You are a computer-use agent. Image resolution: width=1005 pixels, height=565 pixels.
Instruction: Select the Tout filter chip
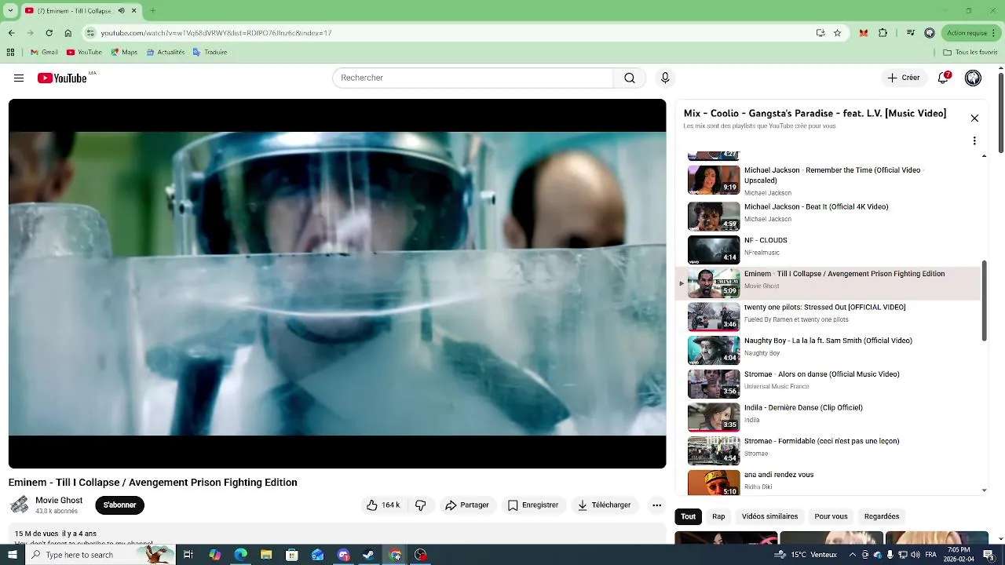pyautogui.click(x=689, y=516)
